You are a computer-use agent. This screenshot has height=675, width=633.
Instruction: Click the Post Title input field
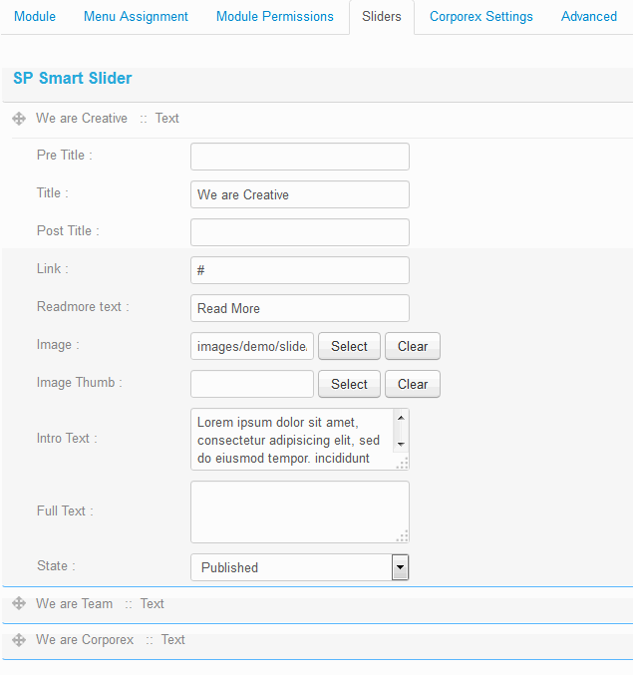click(x=300, y=232)
